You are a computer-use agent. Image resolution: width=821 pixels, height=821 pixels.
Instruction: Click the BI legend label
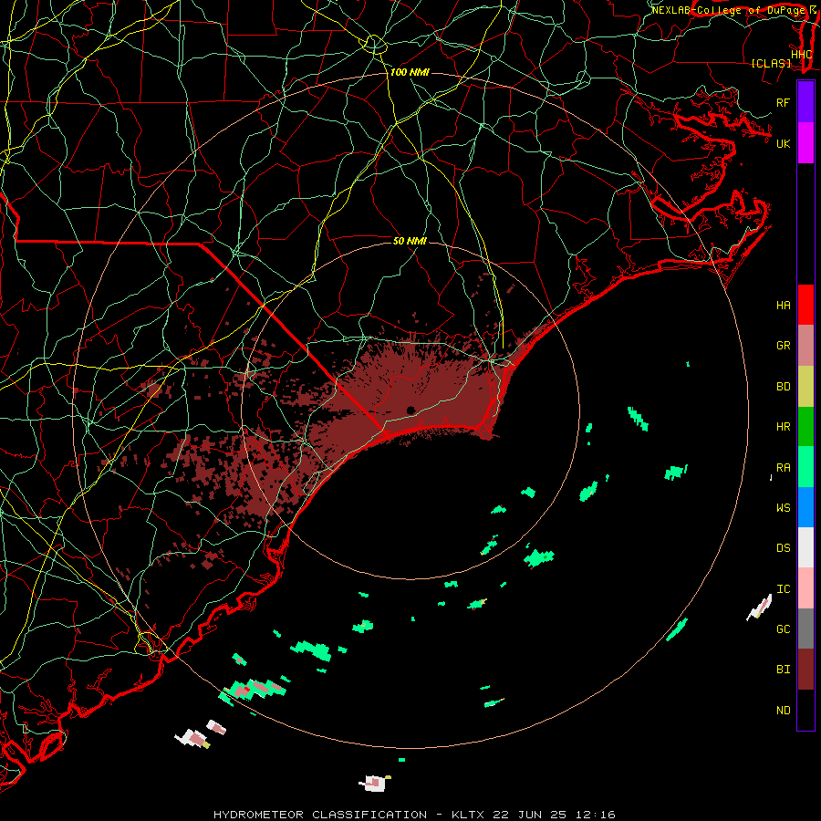click(783, 670)
